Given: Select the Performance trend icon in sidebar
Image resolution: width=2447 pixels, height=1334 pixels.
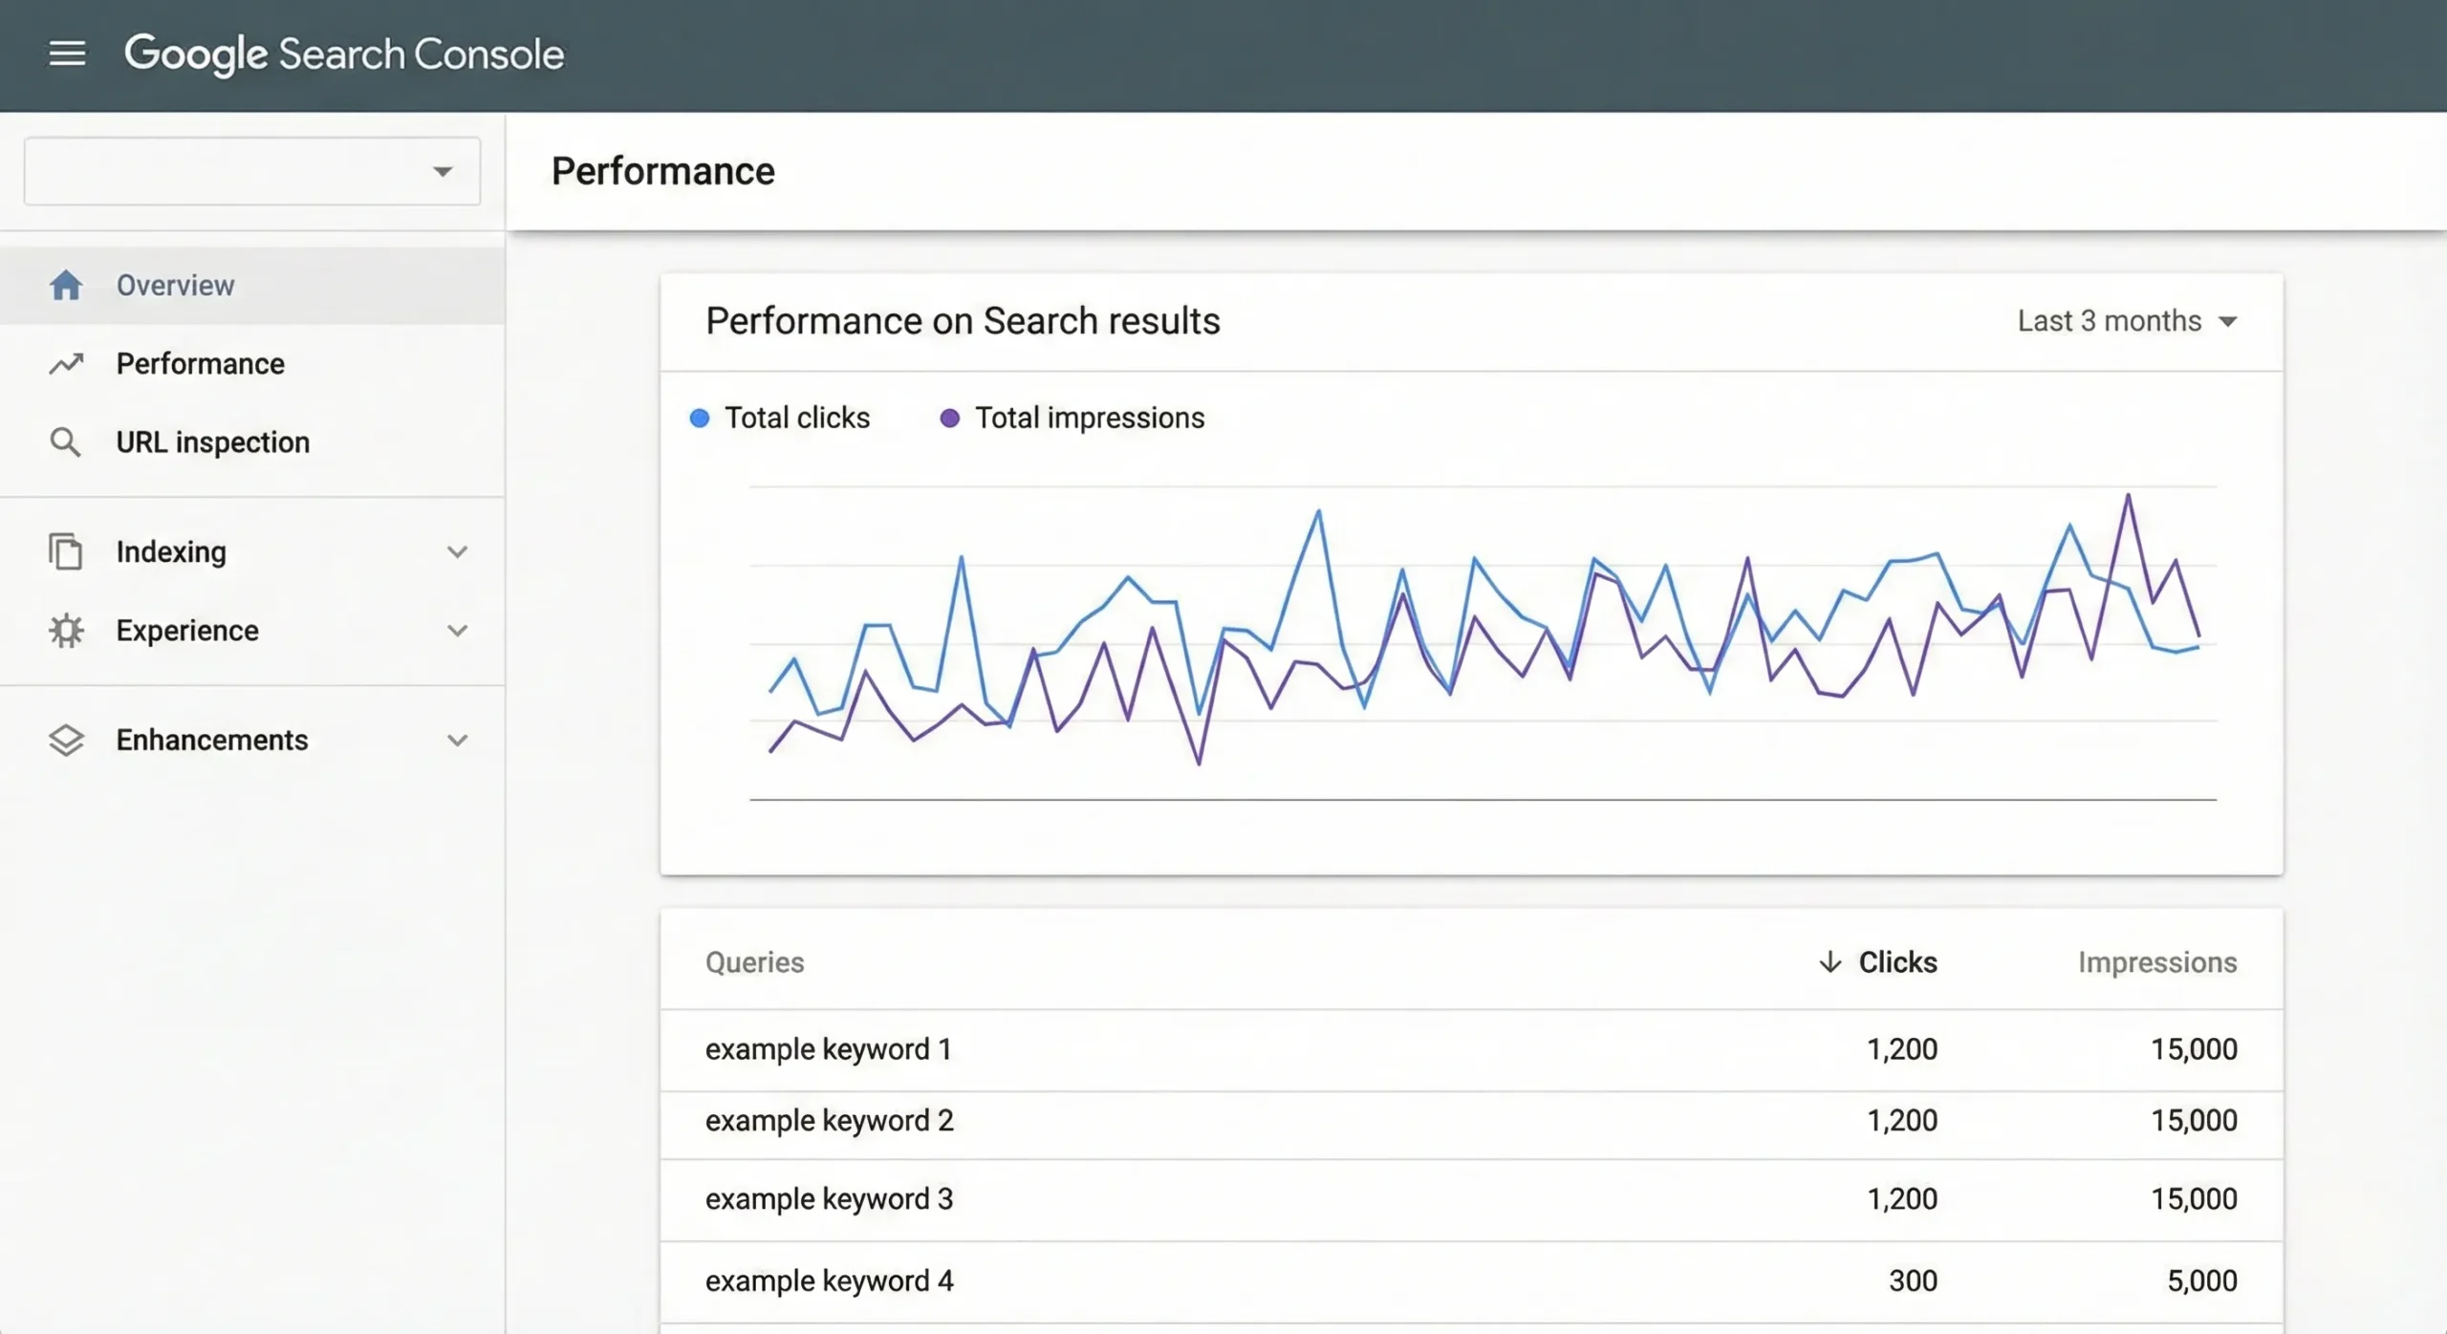Looking at the screenshot, I should coord(66,363).
